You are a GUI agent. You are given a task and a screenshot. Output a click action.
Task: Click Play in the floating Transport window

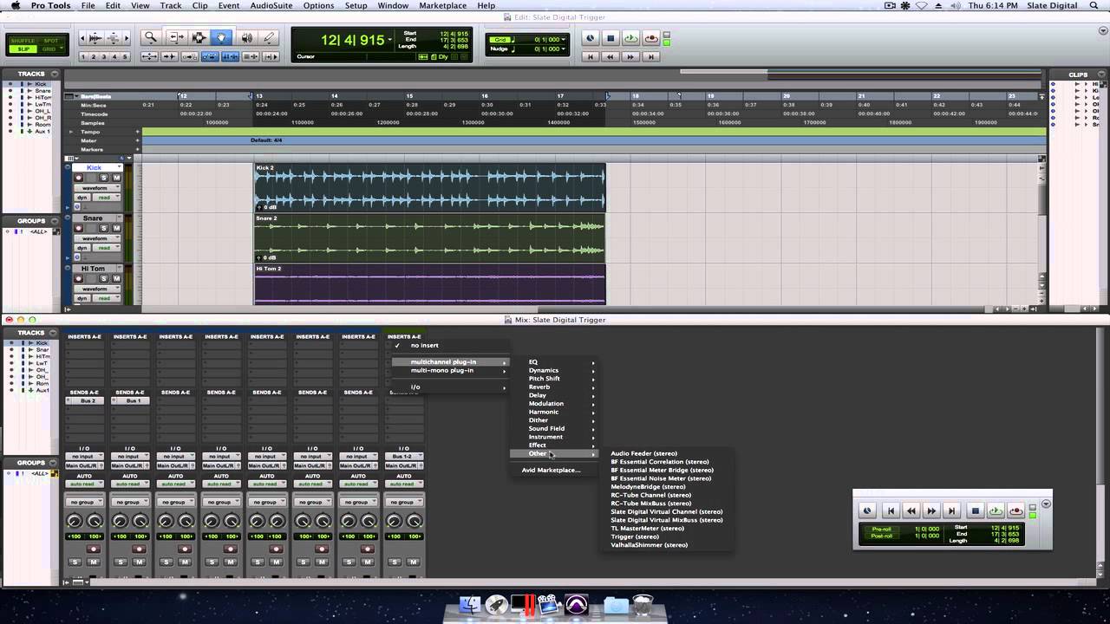[x=996, y=511]
